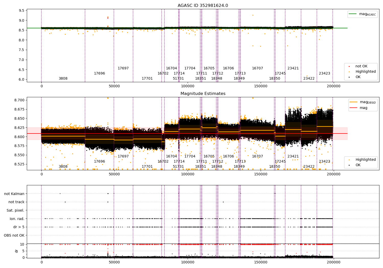Image resolution: width=383 pixels, height=268 pixels.
Task: Click 'Highlighted' in the top plot legend
Action: [x=362, y=72]
